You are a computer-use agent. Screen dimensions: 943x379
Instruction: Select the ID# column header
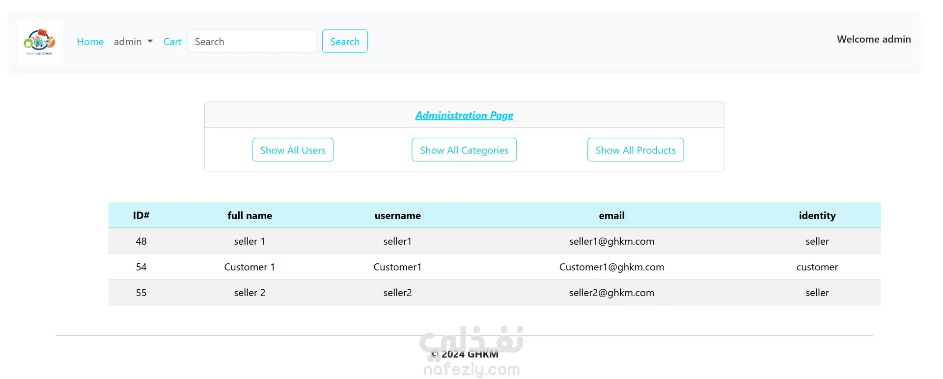141,215
